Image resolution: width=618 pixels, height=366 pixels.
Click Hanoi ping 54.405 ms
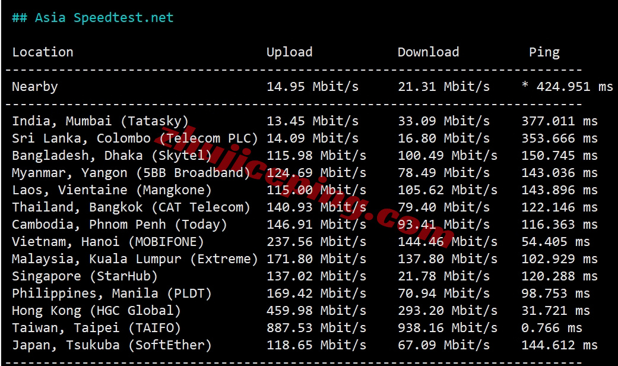point(556,242)
